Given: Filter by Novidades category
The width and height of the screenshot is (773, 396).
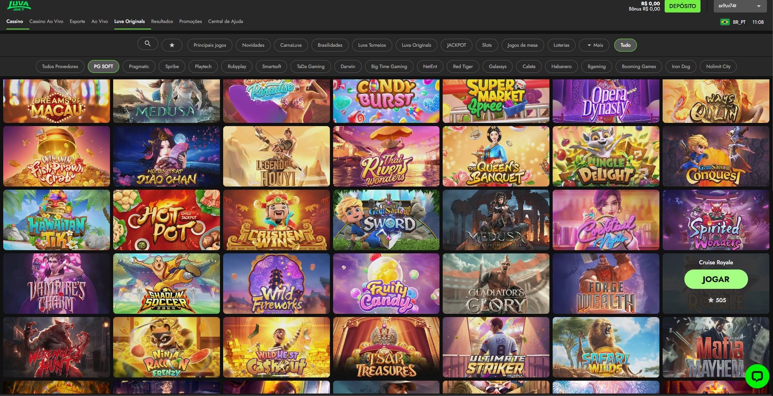Looking at the screenshot, I should coord(253,45).
